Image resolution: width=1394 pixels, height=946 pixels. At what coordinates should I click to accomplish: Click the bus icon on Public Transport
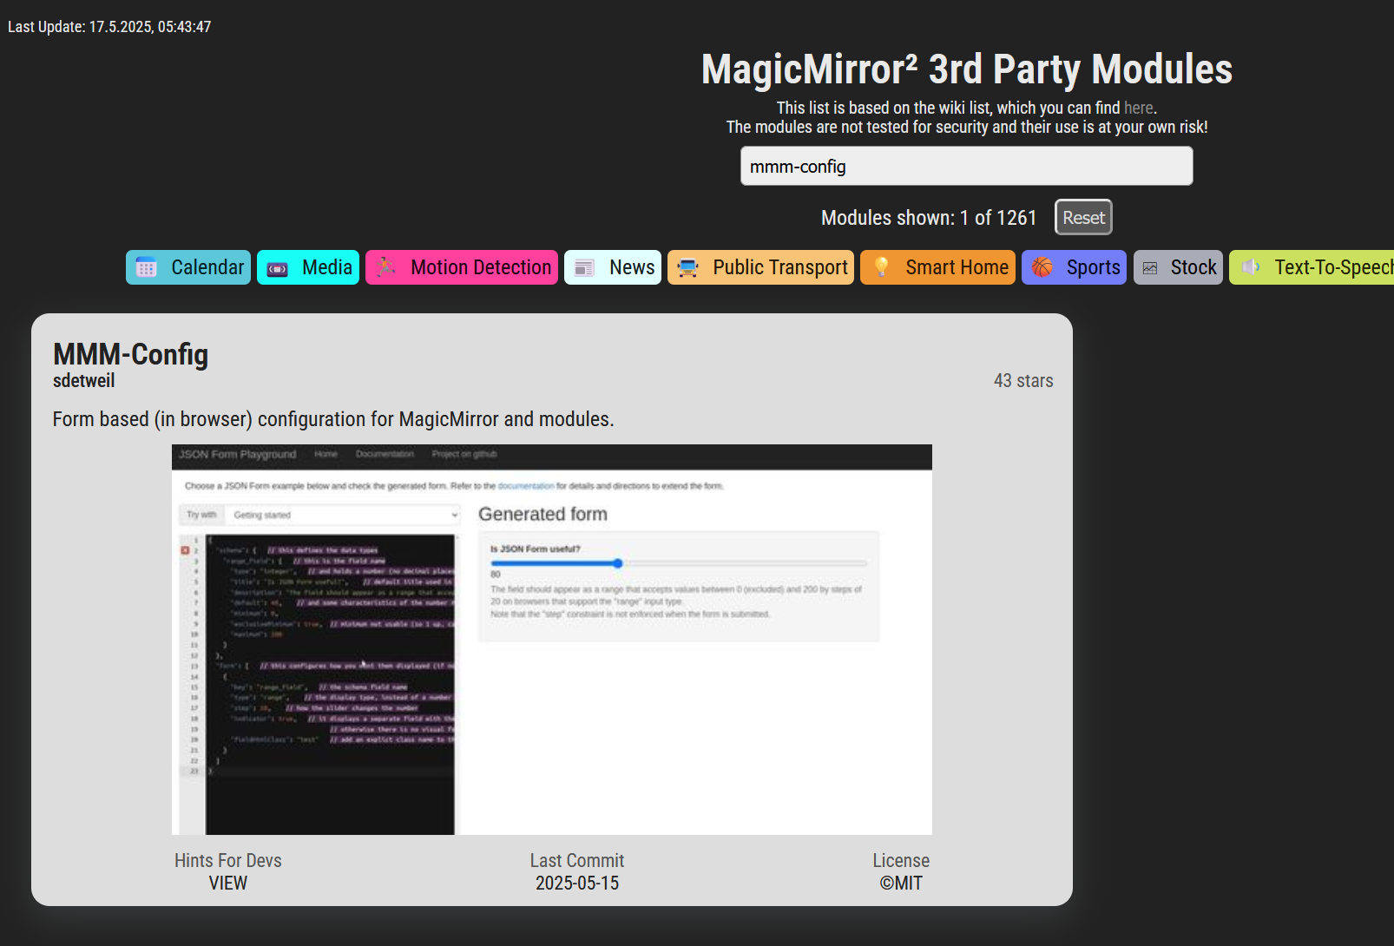tap(687, 268)
